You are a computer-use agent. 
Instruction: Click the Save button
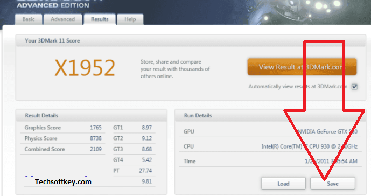[333, 184]
